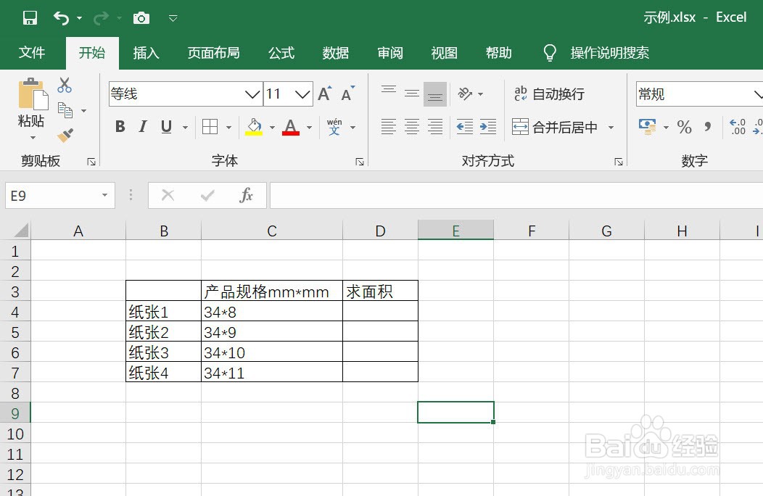763x496 pixels.
Task: Click the Insert Function fx icon
Action: pyautogui.click(x=245, y=195)
